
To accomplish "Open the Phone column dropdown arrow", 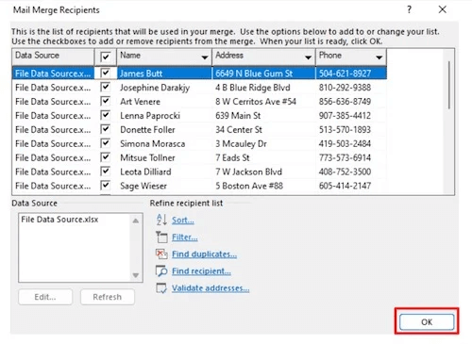I will (x=379, y=57).
